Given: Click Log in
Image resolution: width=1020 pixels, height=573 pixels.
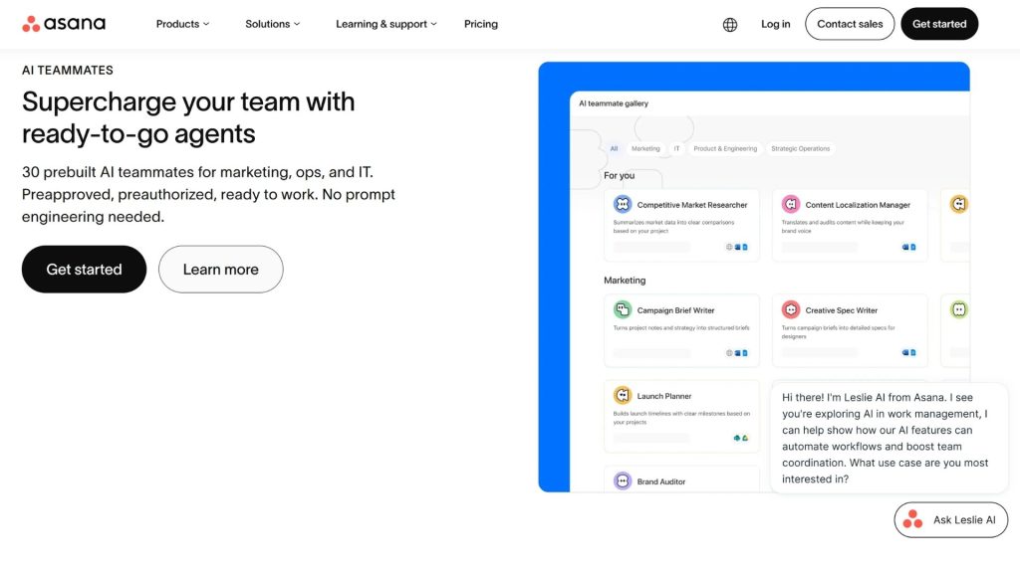Looking at the screenshot, I should click(775, 24).
